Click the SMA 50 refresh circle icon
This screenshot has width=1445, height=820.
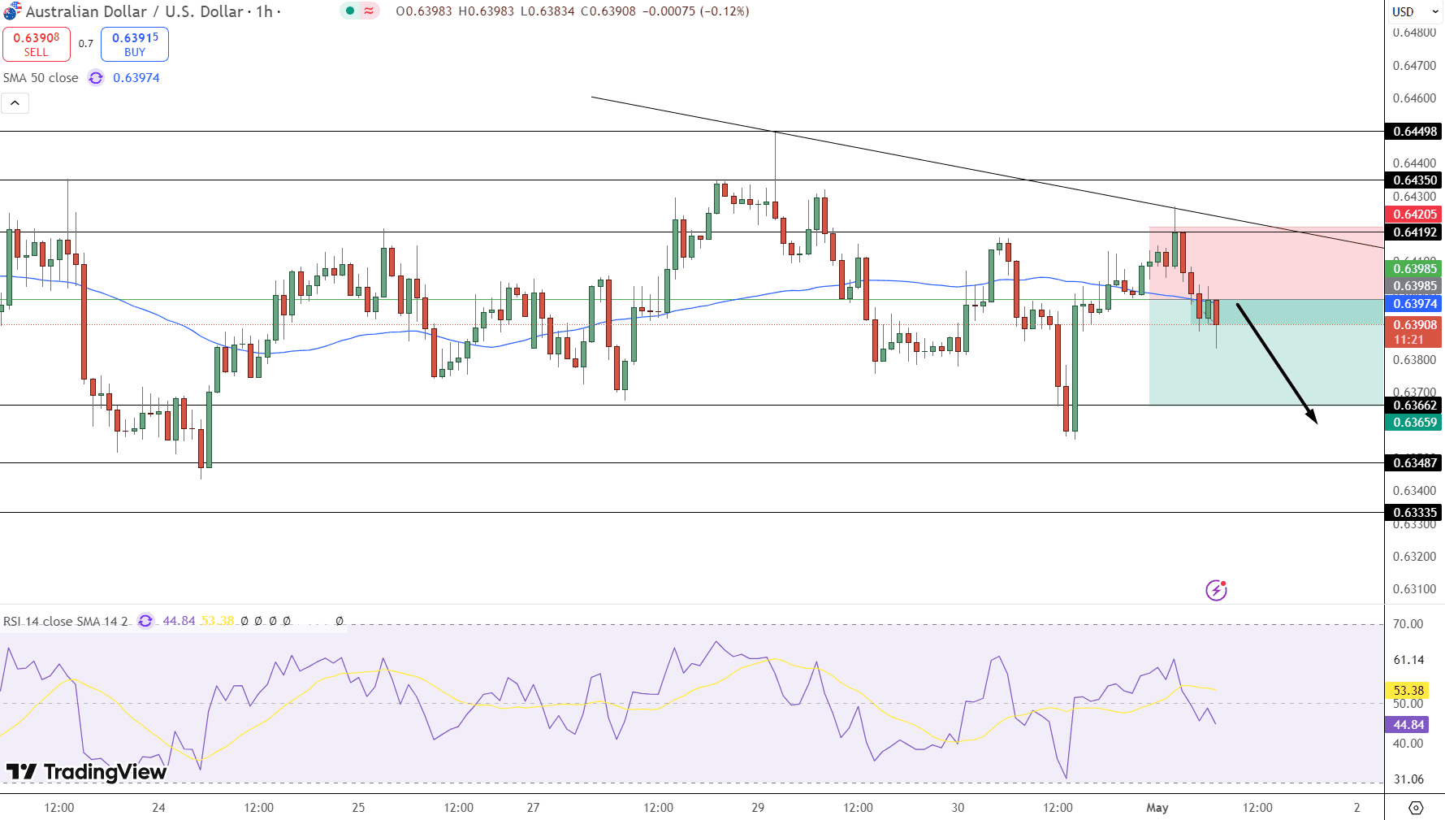(x=96, y=78)
